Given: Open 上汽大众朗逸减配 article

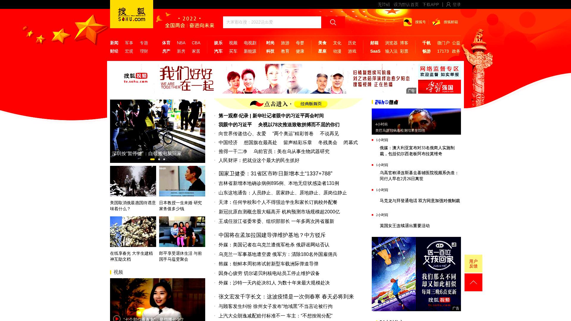Looking at the screenshot, I should (x=275, y=316).
